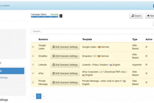Open Edit Scenario Settings for Private Message
Image resolution: width=154 pixels, height=103 pixels.
[x=65, y=82]
